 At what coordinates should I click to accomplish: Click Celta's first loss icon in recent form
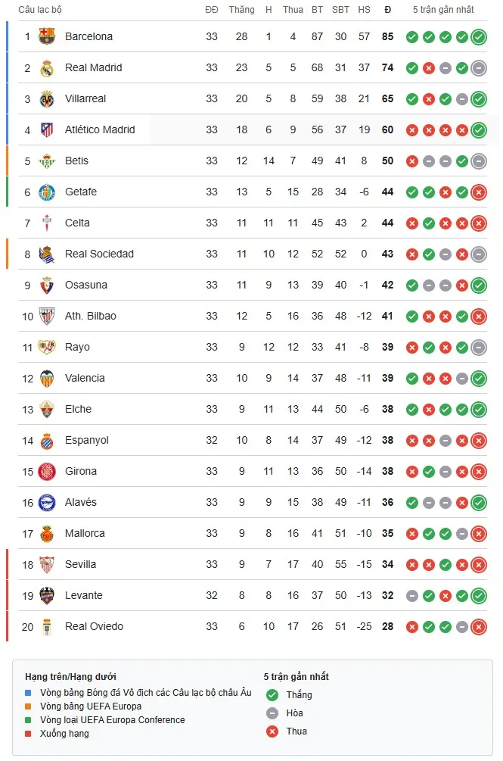412,223
